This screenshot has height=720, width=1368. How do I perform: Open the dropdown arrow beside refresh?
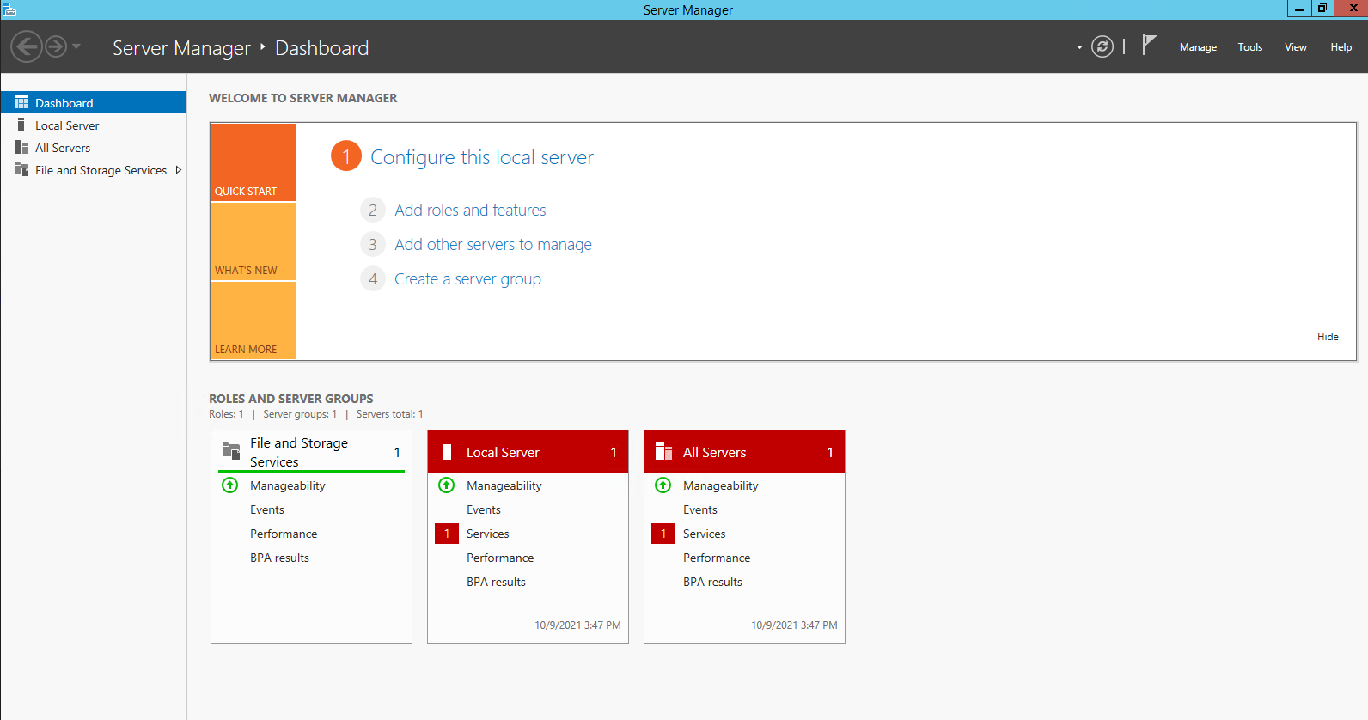pos(1079,47)
